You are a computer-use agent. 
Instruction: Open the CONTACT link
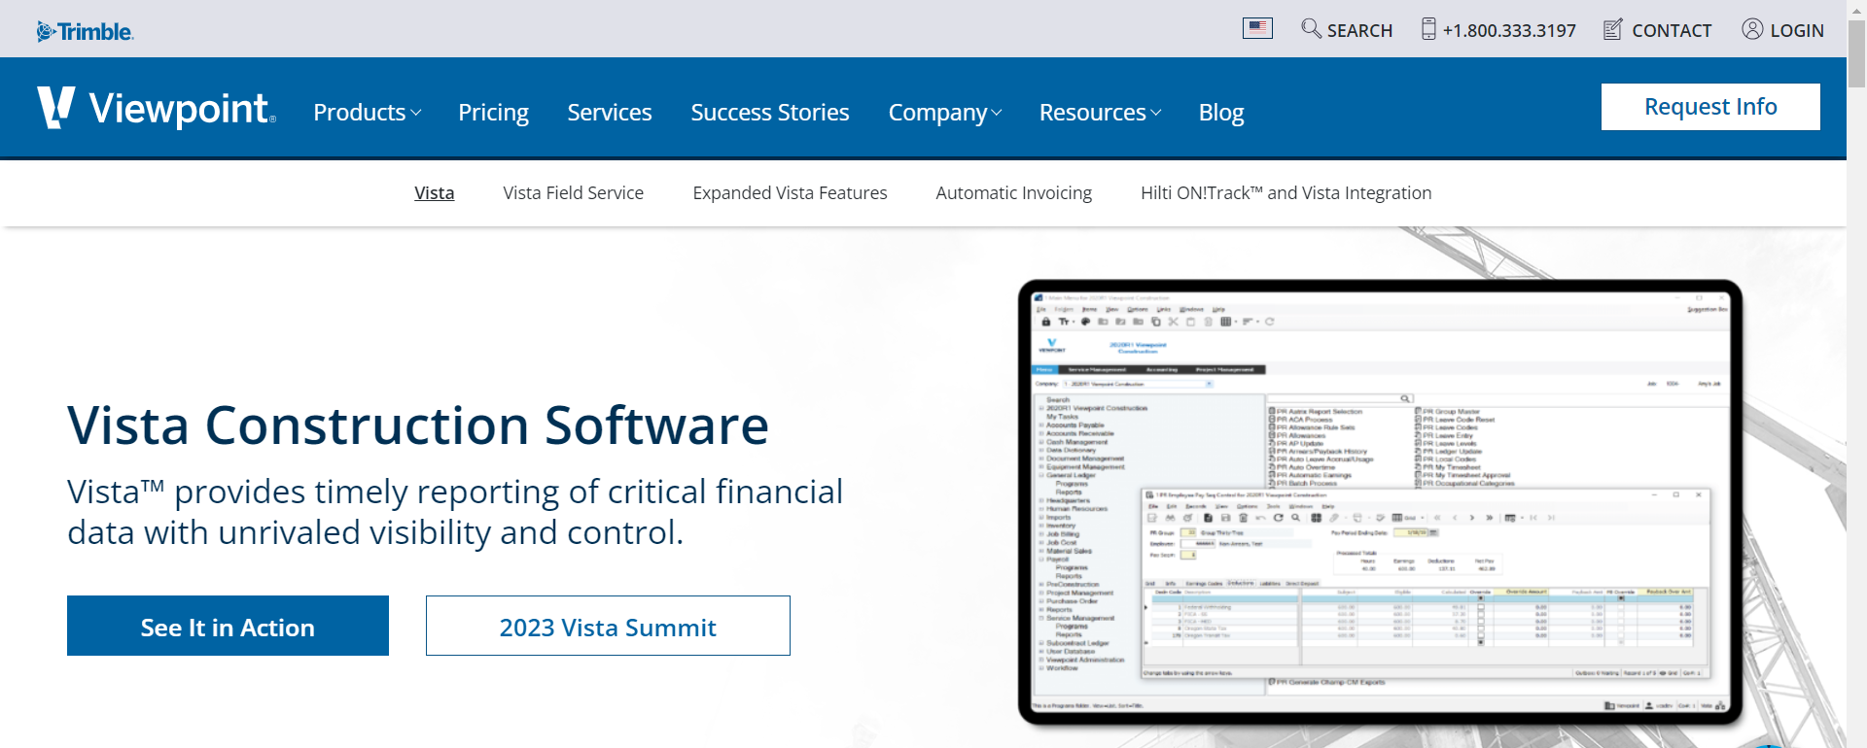tap(1672, 30)
